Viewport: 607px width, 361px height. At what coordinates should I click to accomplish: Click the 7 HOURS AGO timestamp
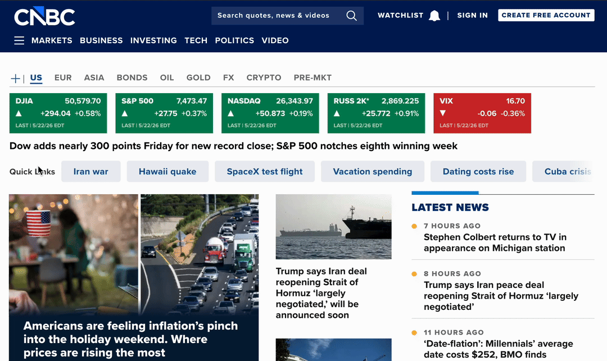452,226
